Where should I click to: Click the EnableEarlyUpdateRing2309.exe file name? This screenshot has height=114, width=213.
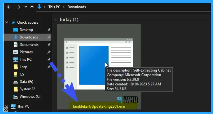(x=99, y=106)
